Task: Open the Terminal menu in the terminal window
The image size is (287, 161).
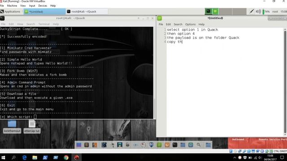Action: [x=44, y=24]
